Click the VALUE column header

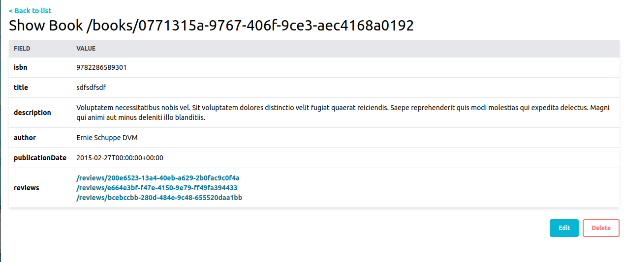[x=86, y=49]
